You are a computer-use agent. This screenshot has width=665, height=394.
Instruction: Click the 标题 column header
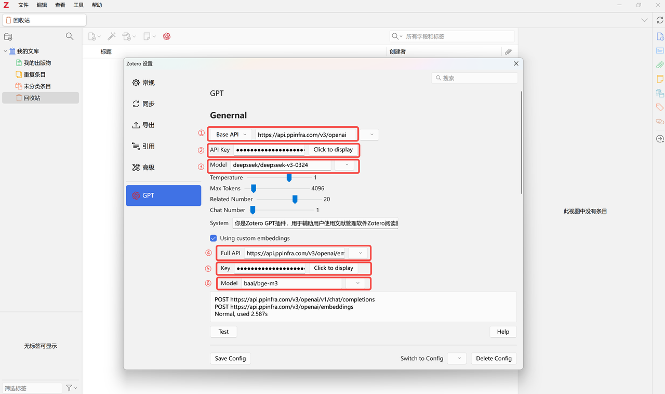pyautogui.click(x=106, y=51)
